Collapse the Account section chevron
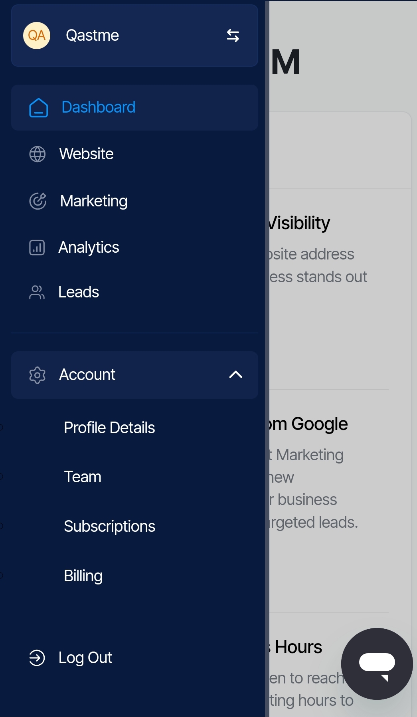This screenshot has height=717, width=417. 236,375
